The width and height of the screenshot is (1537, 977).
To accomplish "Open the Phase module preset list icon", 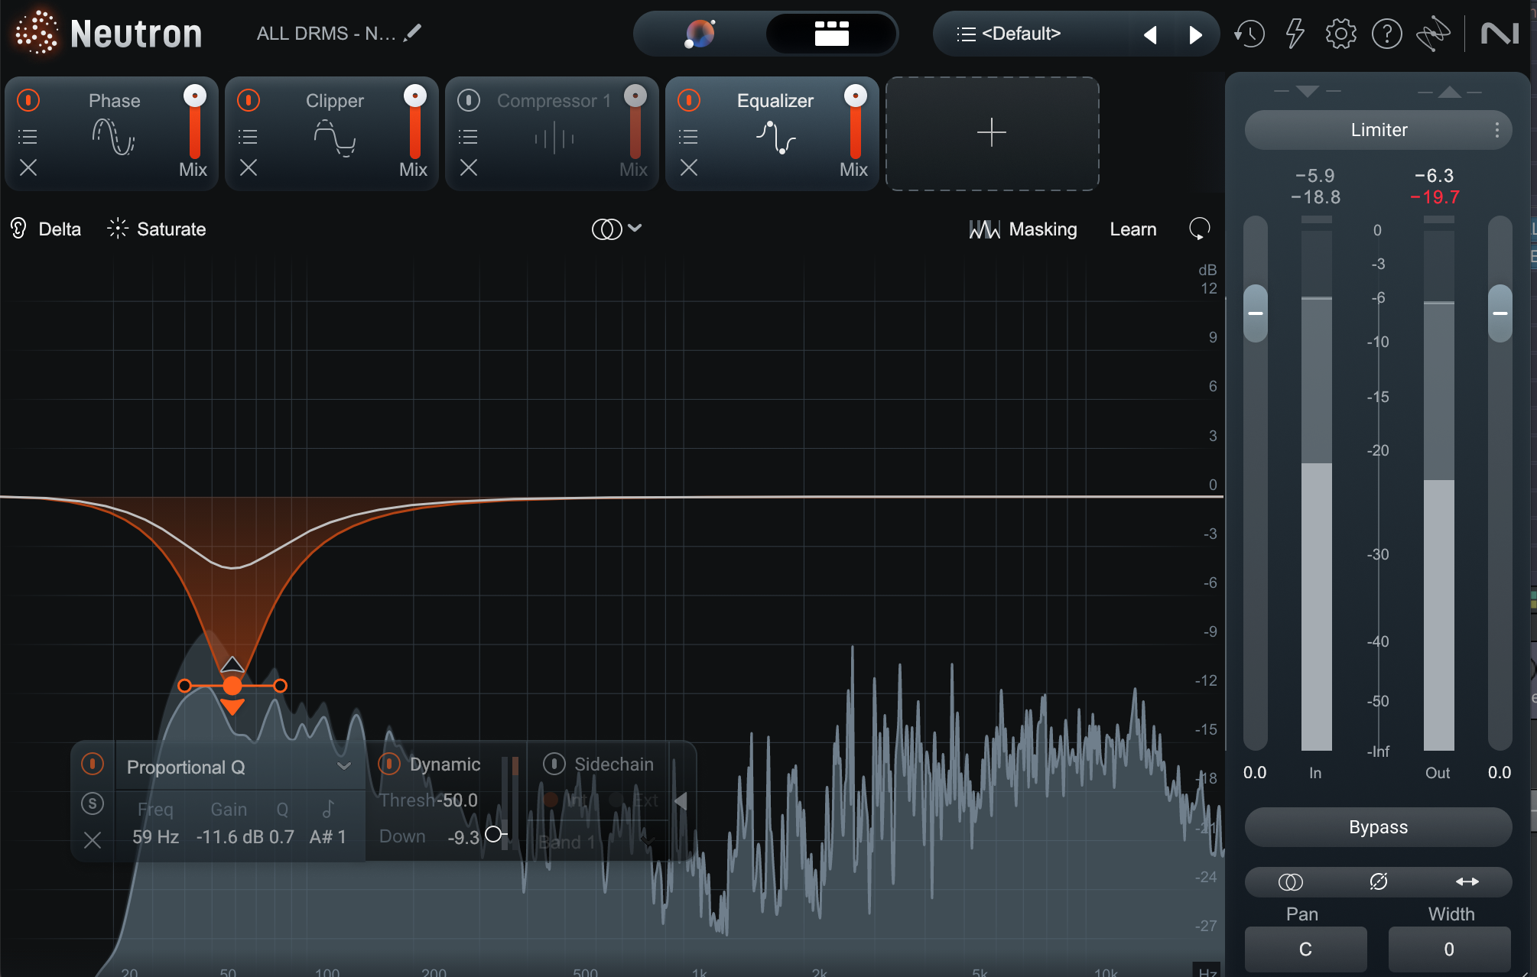I will (28, 137).
